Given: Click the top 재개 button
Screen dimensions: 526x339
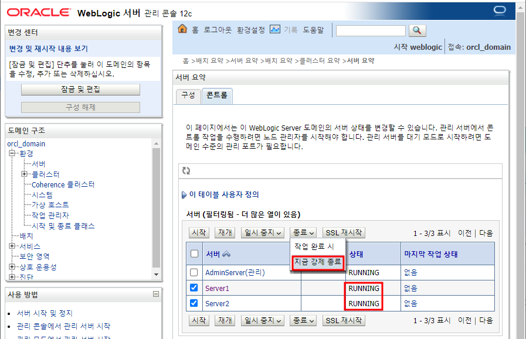Looking at the screenshot, I should coord(225,232).
